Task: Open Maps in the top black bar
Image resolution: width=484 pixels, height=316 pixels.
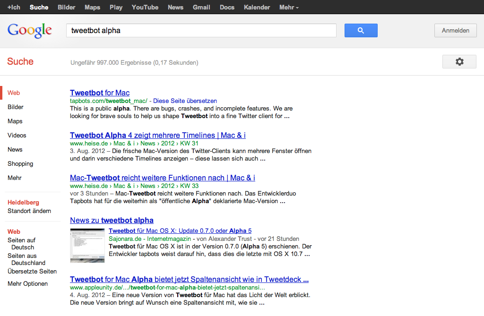Action: coord(92,7)
